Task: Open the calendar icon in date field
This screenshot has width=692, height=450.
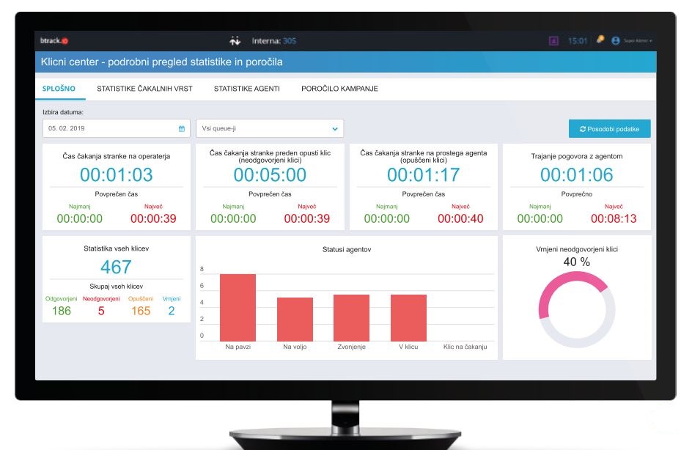Action: pyautogui.click(x=182, y=129)
